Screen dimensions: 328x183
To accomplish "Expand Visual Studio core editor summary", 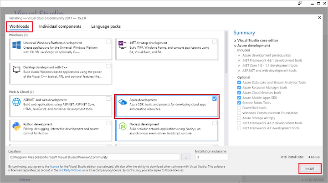I will pos(235,41).
